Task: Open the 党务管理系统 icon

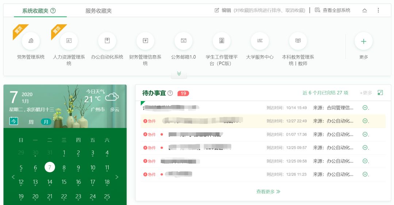Action: click(31, 41)
